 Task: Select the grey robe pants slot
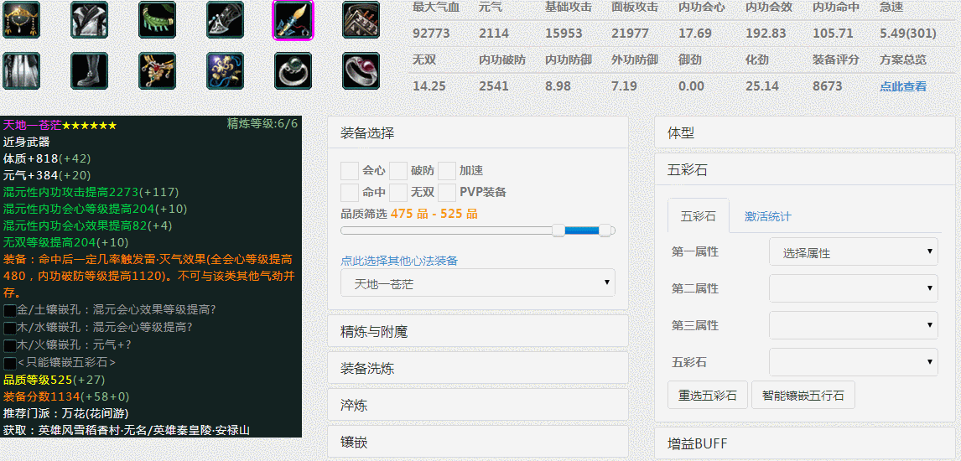(22, 71)
